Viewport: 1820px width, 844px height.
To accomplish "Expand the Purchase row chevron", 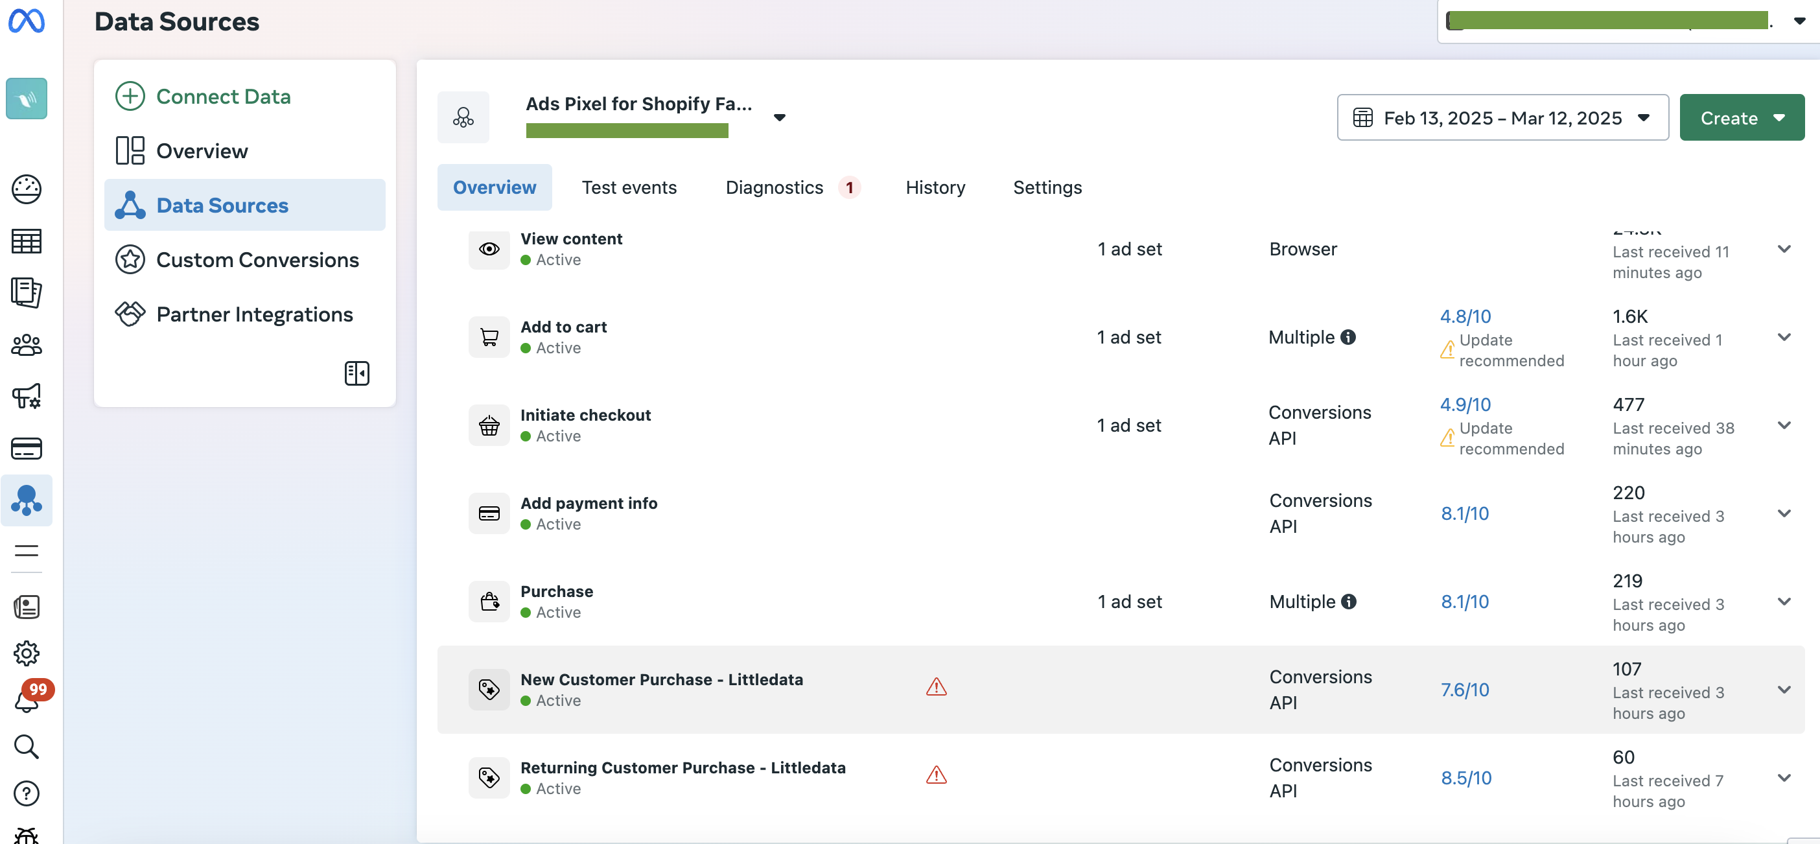I will (1784, 602).
